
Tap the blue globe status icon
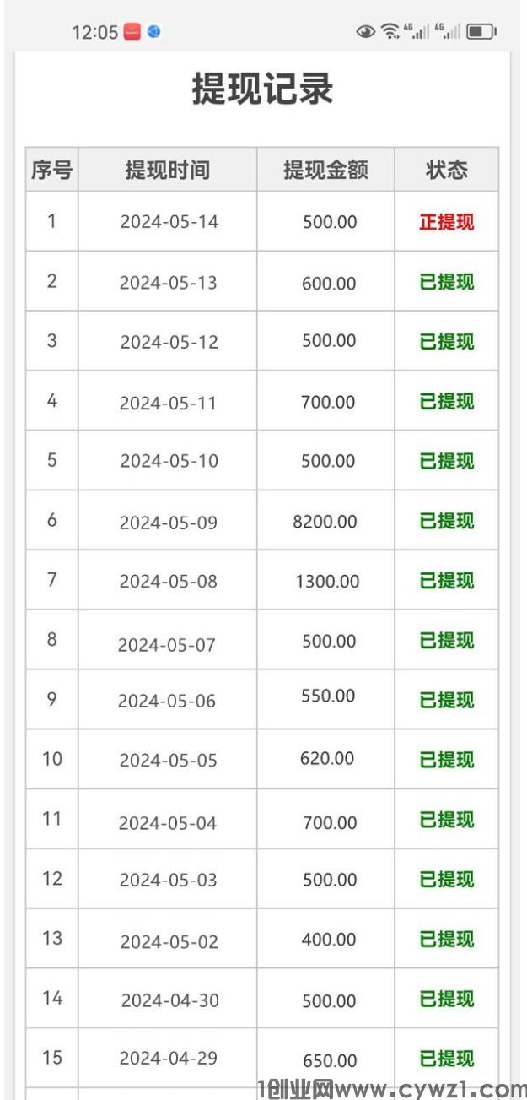point(153,32)
